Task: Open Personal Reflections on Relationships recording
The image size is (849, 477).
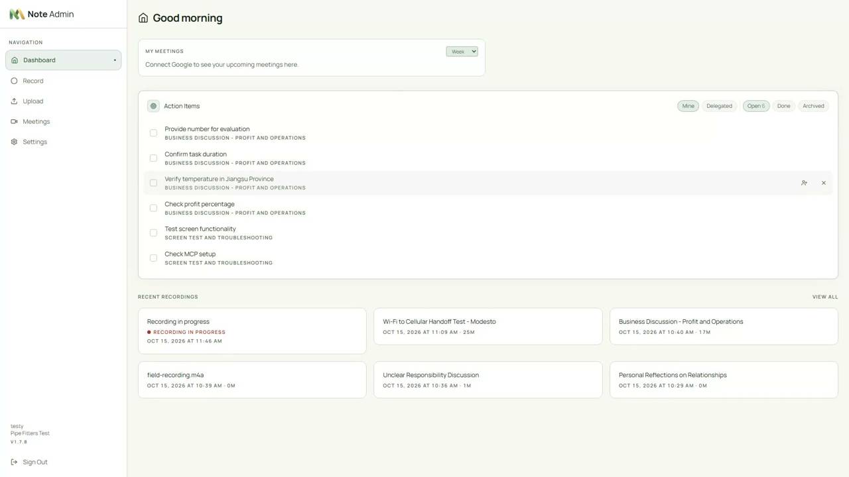Action: coord(724,380)
